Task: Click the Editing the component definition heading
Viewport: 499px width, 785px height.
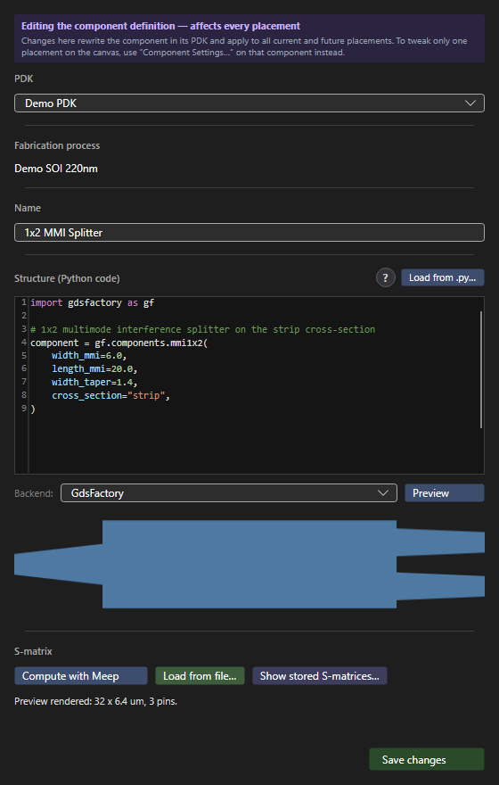Action: [x=160, y=26]
